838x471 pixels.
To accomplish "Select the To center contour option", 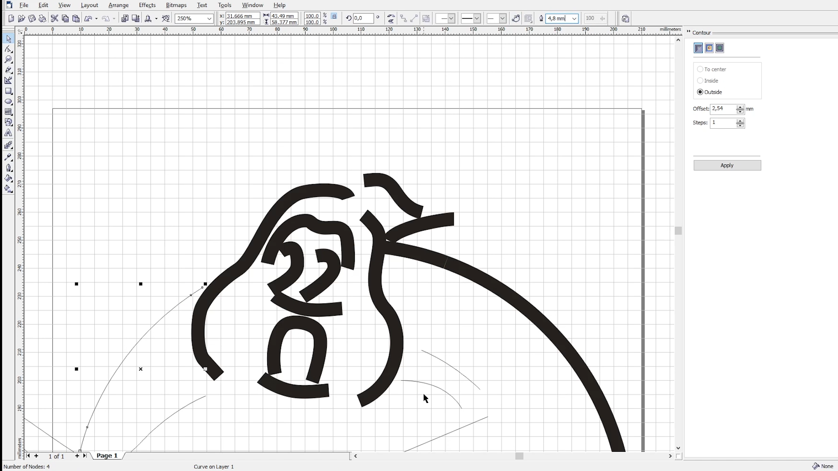I will point(700,69).
